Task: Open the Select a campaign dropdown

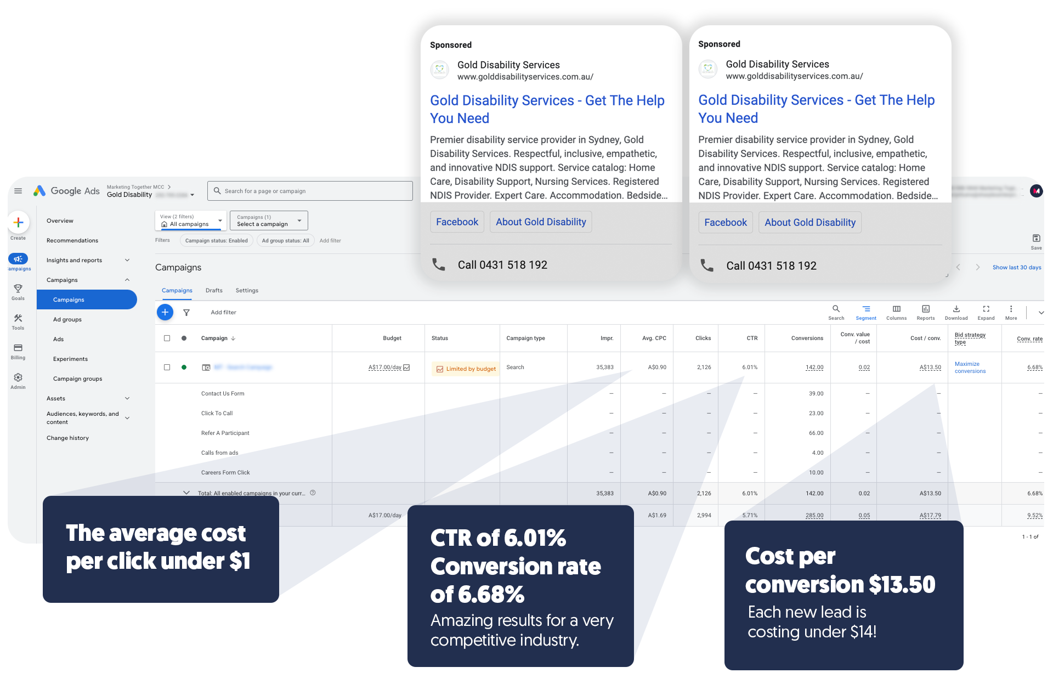Action: coord(269,221)
